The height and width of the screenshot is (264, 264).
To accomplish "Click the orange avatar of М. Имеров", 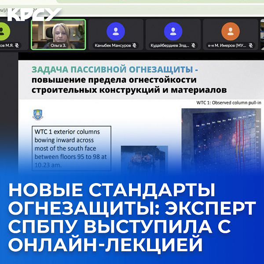I will 230,31.
